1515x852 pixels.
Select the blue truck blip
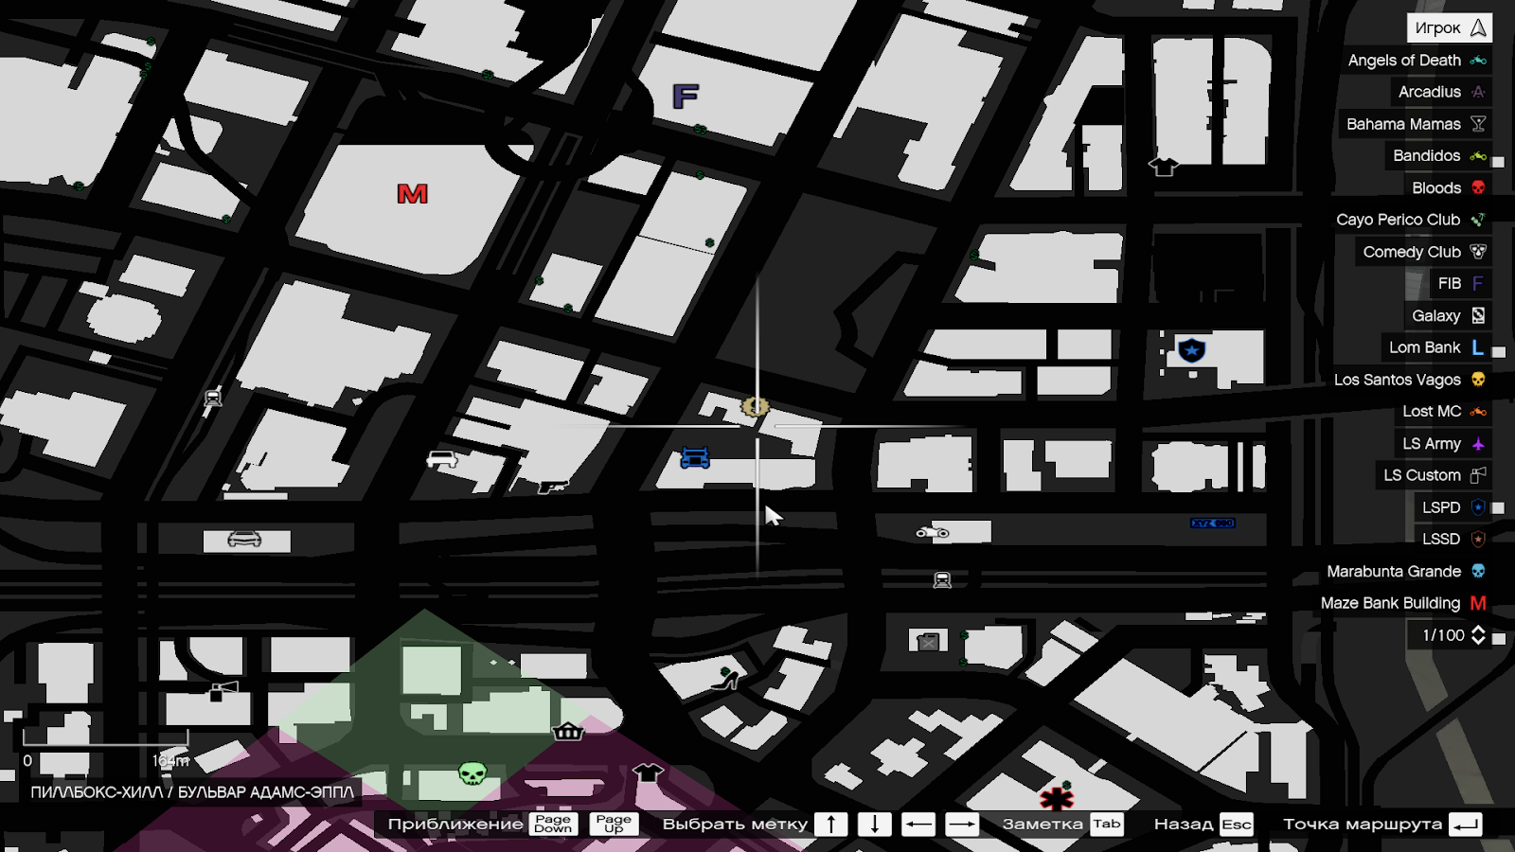point(695,458)
